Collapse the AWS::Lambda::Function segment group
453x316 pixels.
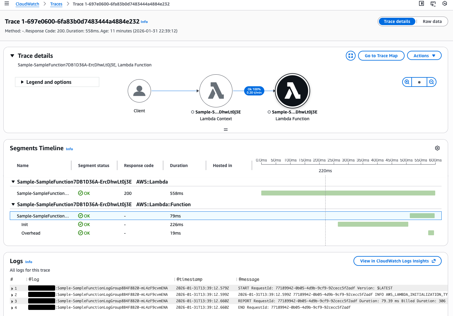tap(13, 204)
